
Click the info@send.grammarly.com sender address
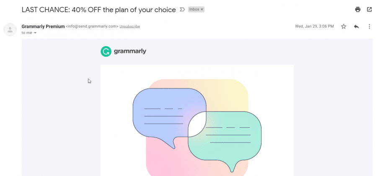click(x=92, y=26)
